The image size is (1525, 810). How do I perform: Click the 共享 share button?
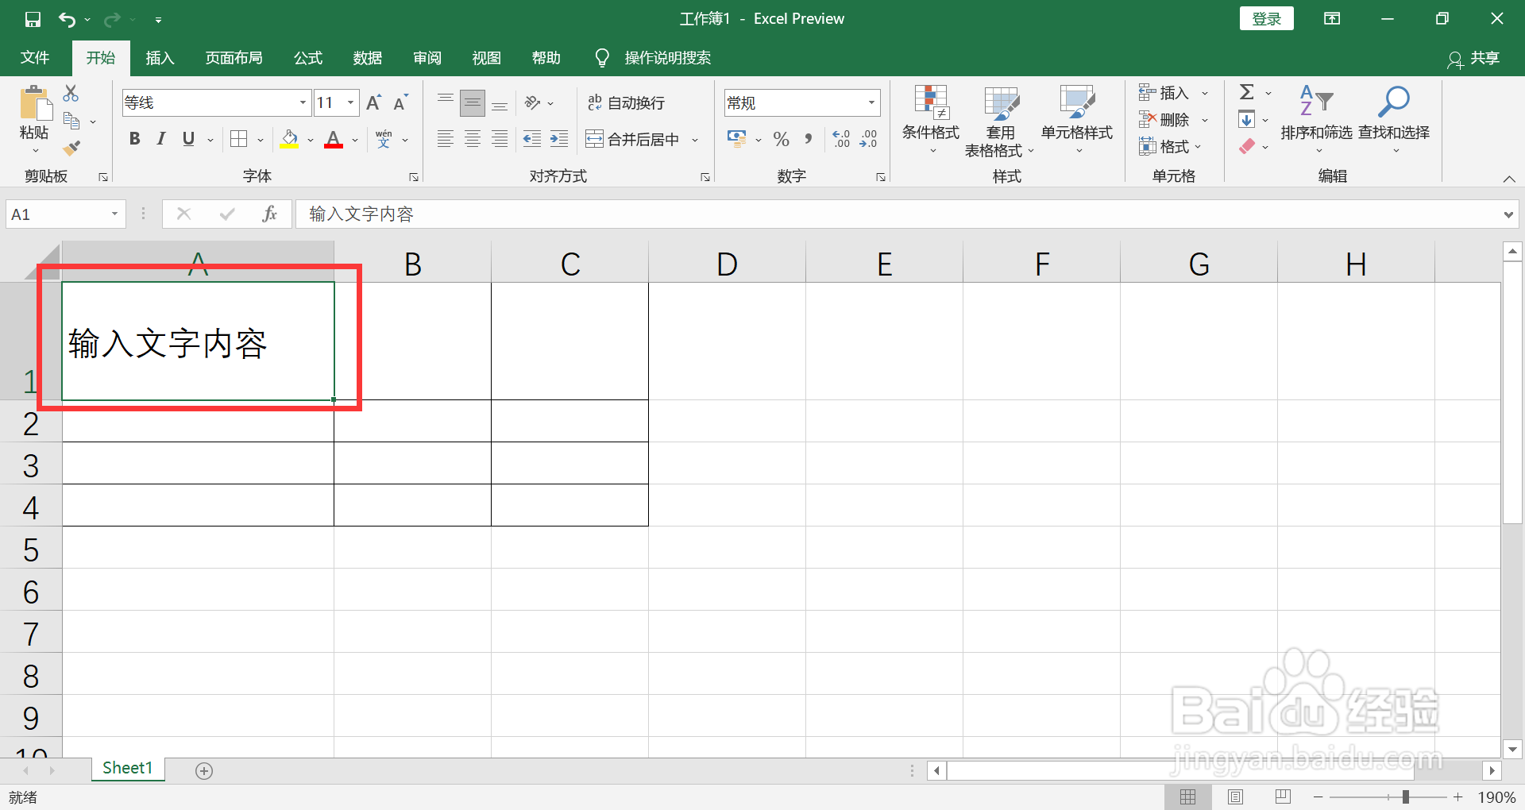coord(1474,59)
